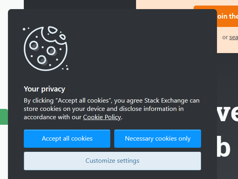The width and height of the screenshot is (238, 179).
Task: Click the dark header bar above the dialog
Action: 80,4
